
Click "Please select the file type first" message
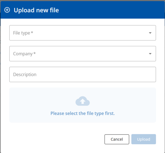[x=82, y=113]
